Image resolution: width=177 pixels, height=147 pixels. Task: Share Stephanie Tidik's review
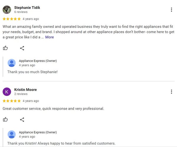[x=22, y=48]
